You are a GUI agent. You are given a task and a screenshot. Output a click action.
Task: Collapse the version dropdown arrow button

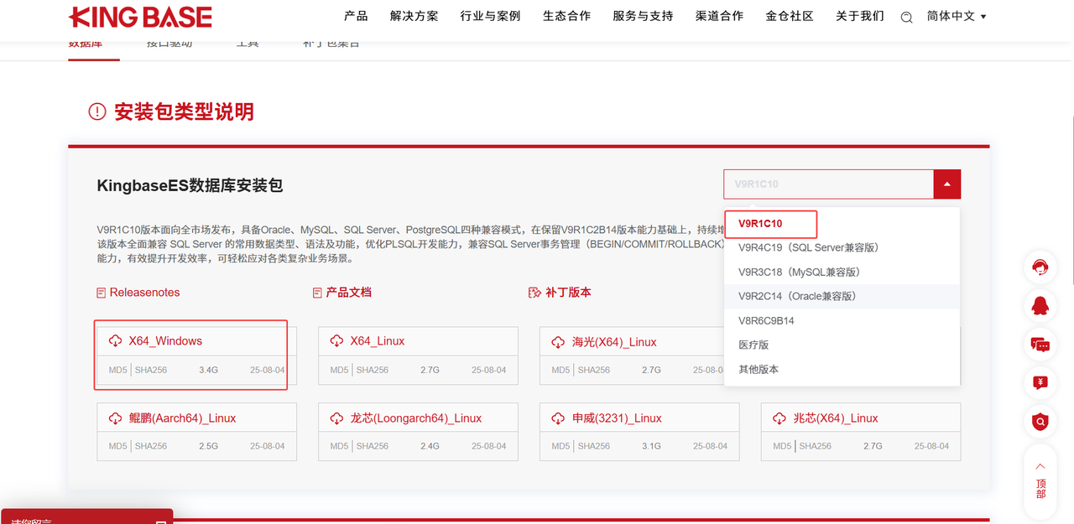947,184
